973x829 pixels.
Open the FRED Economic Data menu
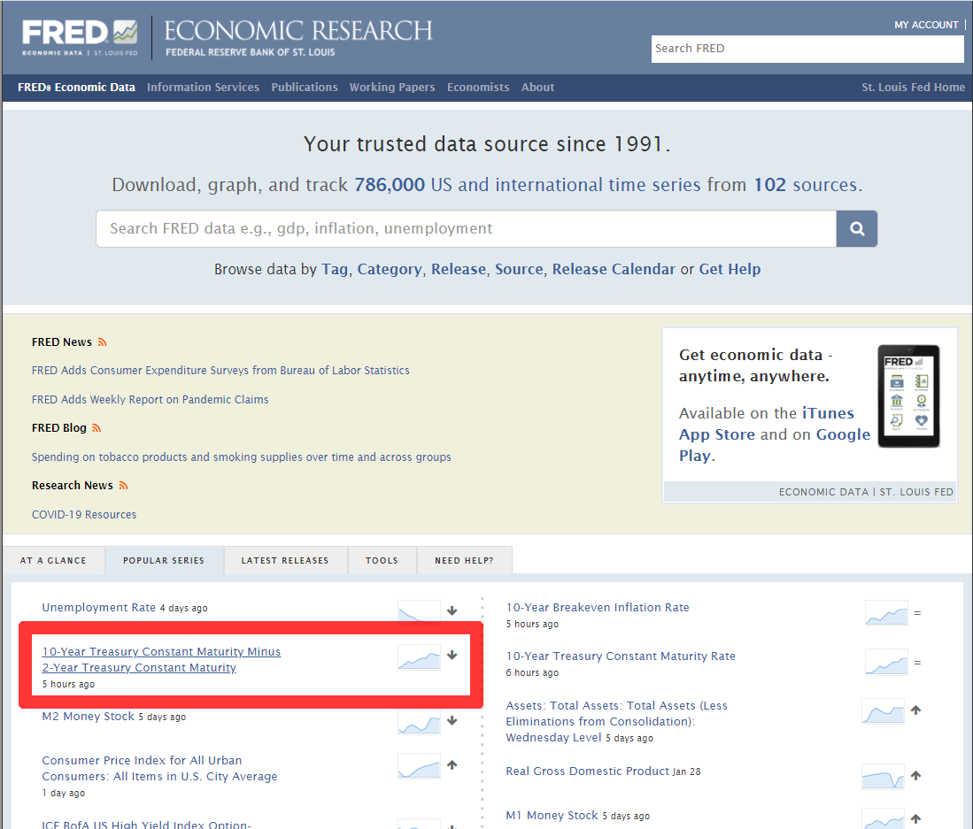(x=76, y=88)
